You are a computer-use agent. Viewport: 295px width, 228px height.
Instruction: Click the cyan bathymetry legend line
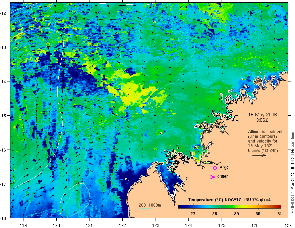pos(145,209)
